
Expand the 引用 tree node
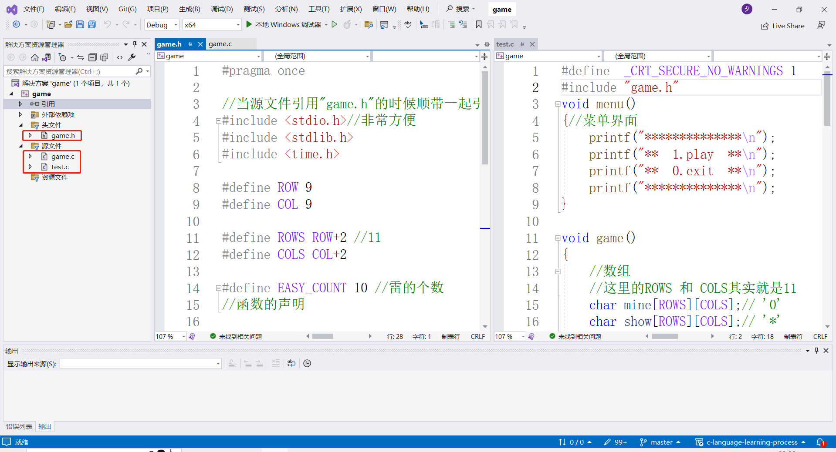20,104
